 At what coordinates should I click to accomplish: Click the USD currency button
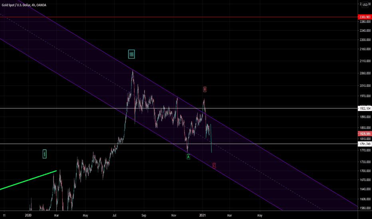[365, 5]
